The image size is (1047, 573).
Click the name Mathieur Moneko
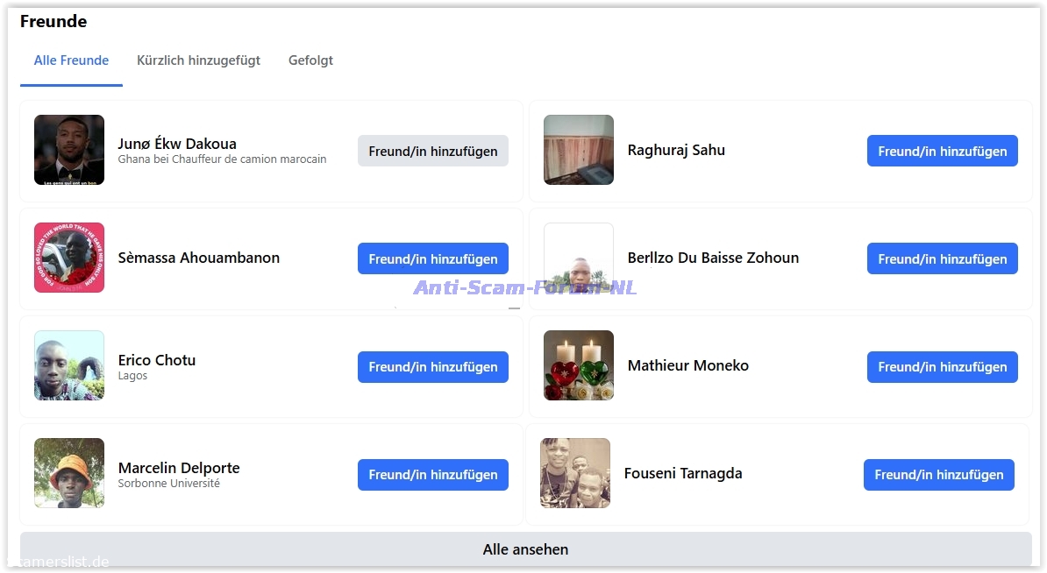(687, 365)
